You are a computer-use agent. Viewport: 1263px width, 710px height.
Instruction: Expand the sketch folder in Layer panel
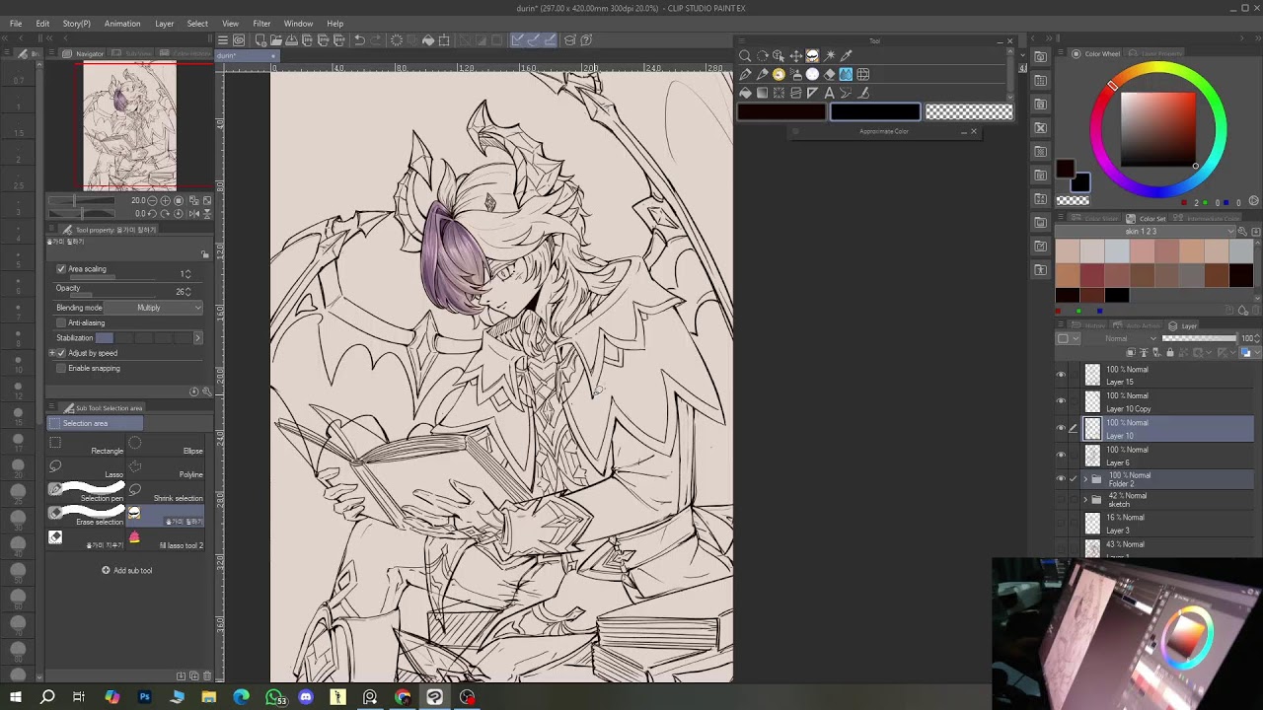click(1085, 500)
